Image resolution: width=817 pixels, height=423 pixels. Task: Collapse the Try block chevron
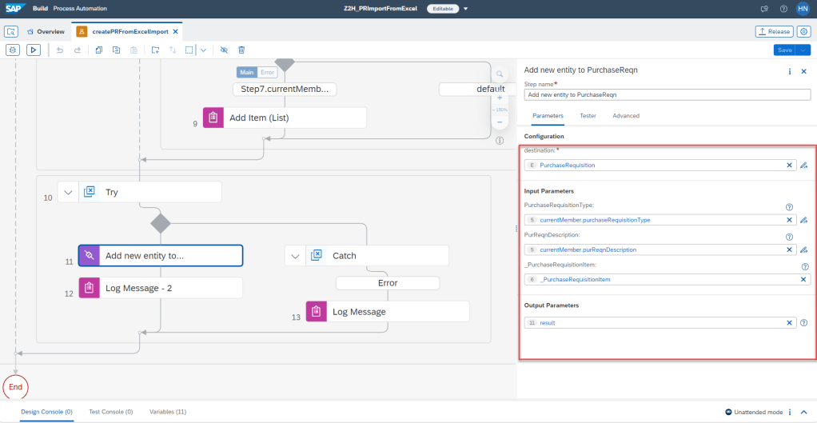click(68, 192)
